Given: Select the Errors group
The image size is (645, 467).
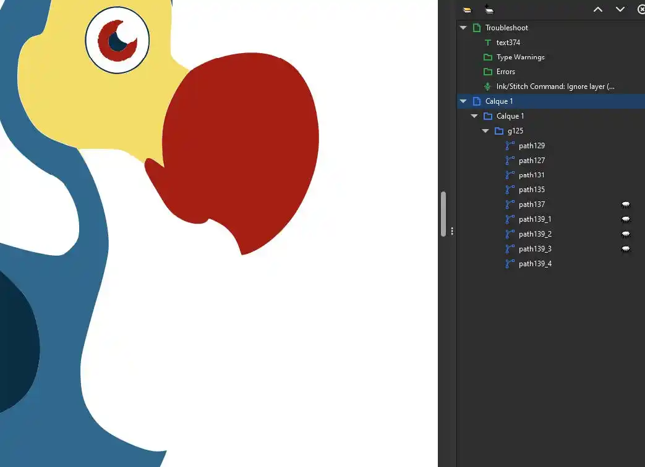Looking at the screenshot, I should tap(505, 72).
